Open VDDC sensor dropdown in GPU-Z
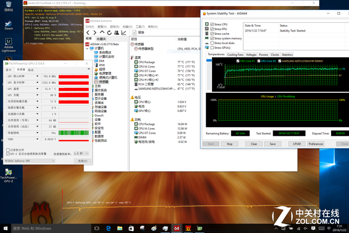The height and width of the screenshot is (233, 349). pyautogui.click(x=37, y=139)
